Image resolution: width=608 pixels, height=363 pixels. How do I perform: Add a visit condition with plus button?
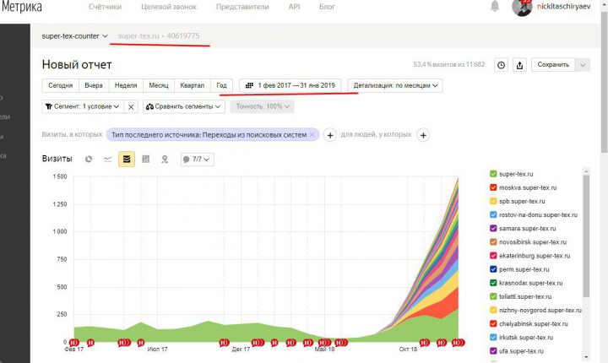point(330,135)
